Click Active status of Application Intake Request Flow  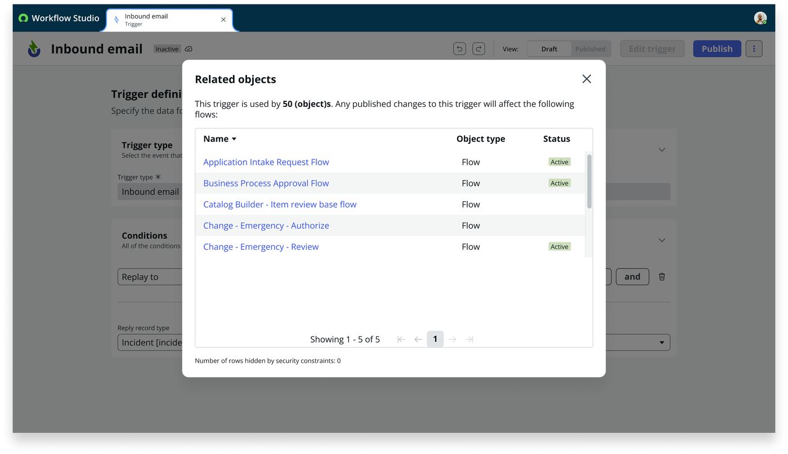pos(559,162)
